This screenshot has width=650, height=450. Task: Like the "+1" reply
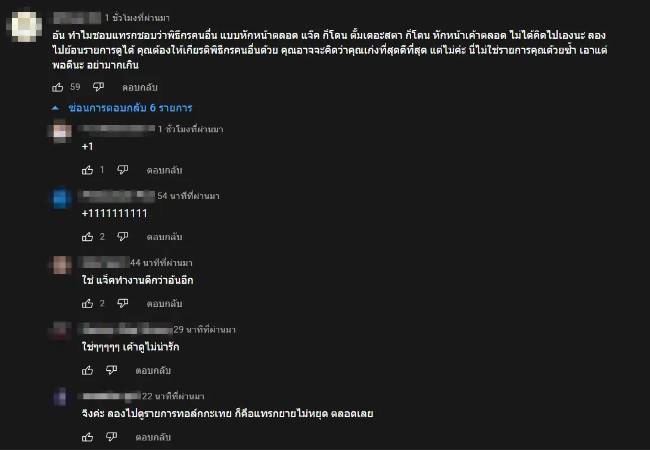point(88,170)
